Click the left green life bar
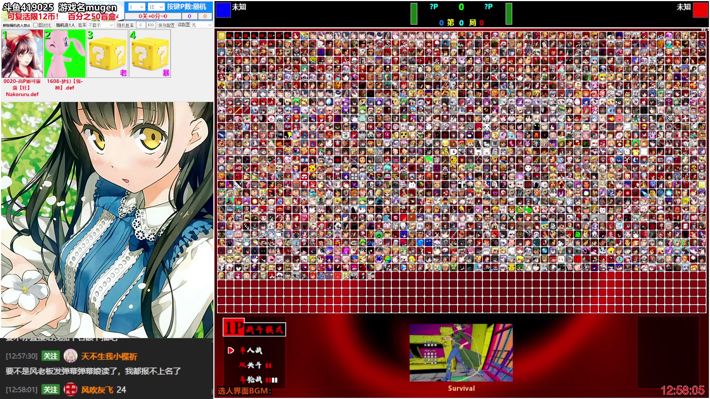 (414, 14)
